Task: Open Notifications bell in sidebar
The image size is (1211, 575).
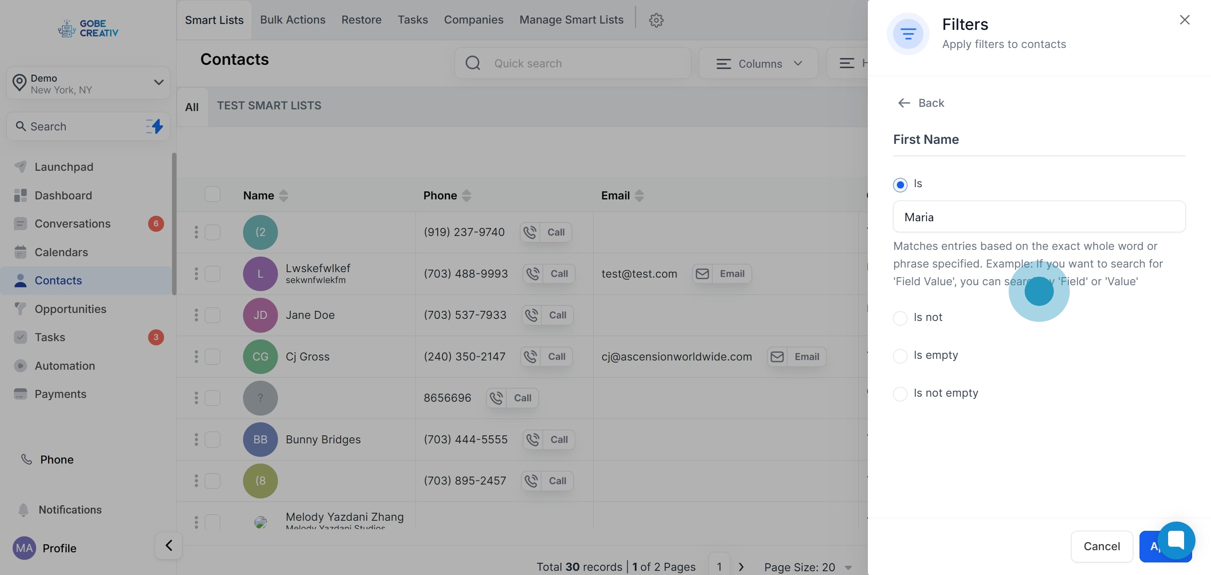Action: (24, 510)
